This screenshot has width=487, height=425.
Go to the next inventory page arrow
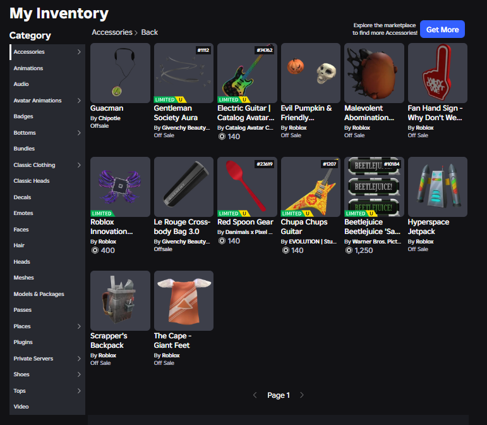[x=302, y=395]
